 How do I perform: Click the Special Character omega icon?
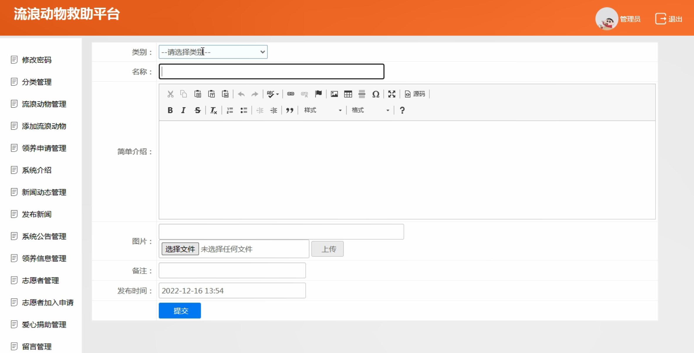point(376,94)
